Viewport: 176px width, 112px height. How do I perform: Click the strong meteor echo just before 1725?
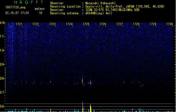coord(83,80)
